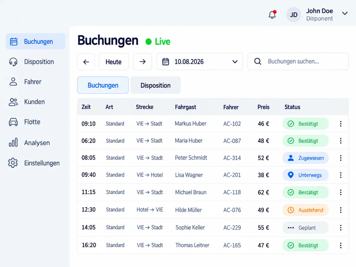The width and height of the screenshot is (356, 267).
Task: Open Flotte in the sidebar menu
Action: [x=36, y=122]
